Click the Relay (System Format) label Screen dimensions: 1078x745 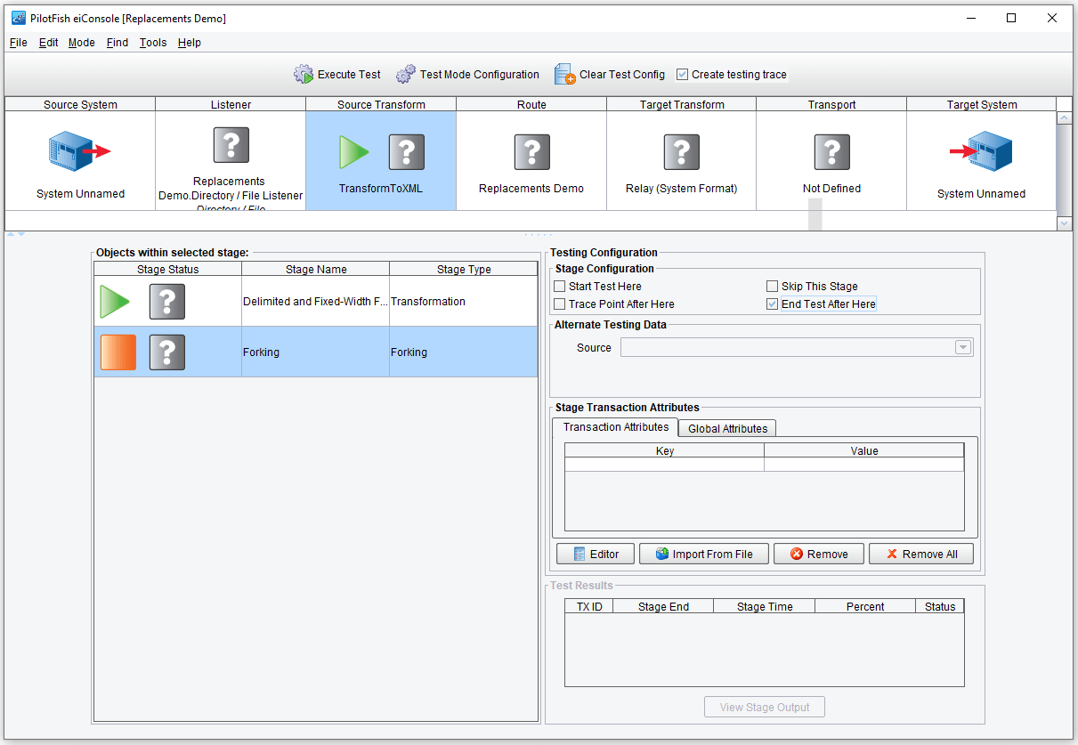[x=681, y=189]
